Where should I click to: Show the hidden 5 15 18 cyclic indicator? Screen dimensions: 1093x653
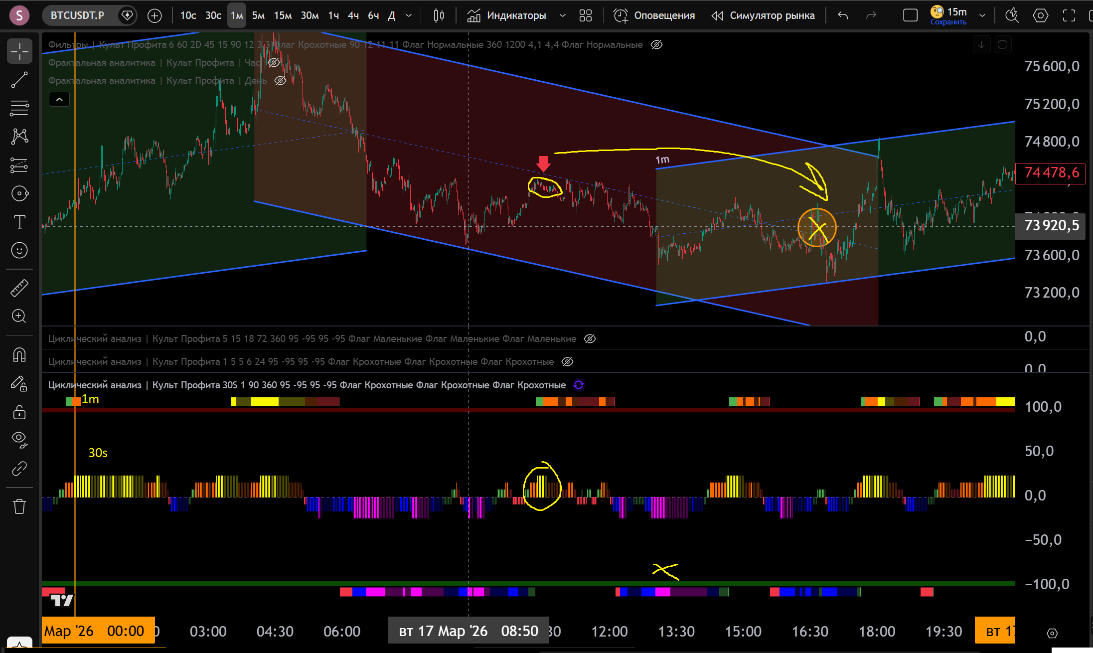click(x=590, y=339)
